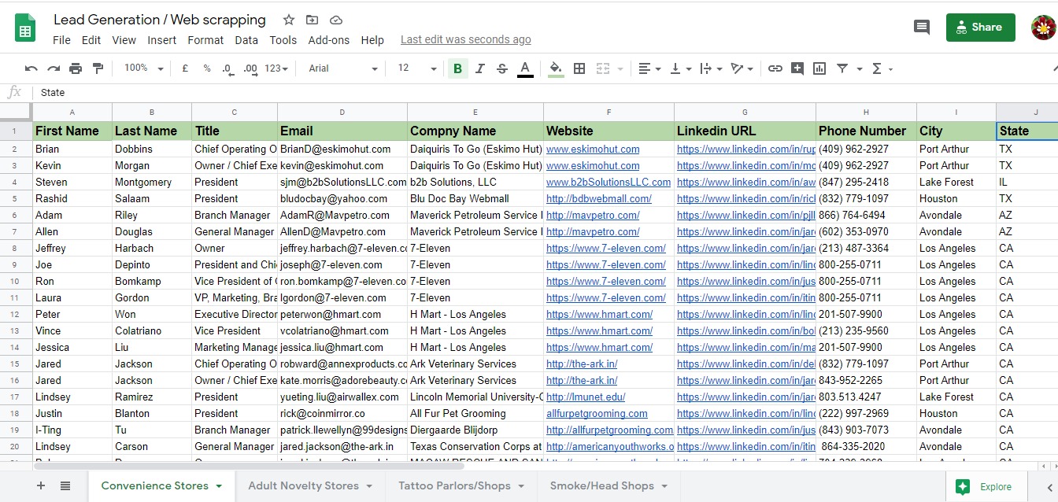The height and width of the screenshot is (502, 1058).
Task: Move document to folder icon
Action: point(313,20)
